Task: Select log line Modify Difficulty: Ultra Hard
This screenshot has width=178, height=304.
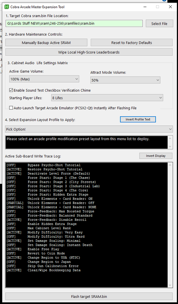Action: [46, 236]
